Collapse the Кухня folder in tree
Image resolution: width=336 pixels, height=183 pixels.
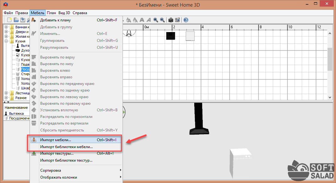6,41
